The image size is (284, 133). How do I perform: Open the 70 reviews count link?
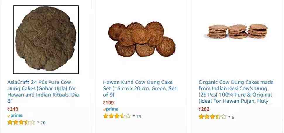(43, 123)
